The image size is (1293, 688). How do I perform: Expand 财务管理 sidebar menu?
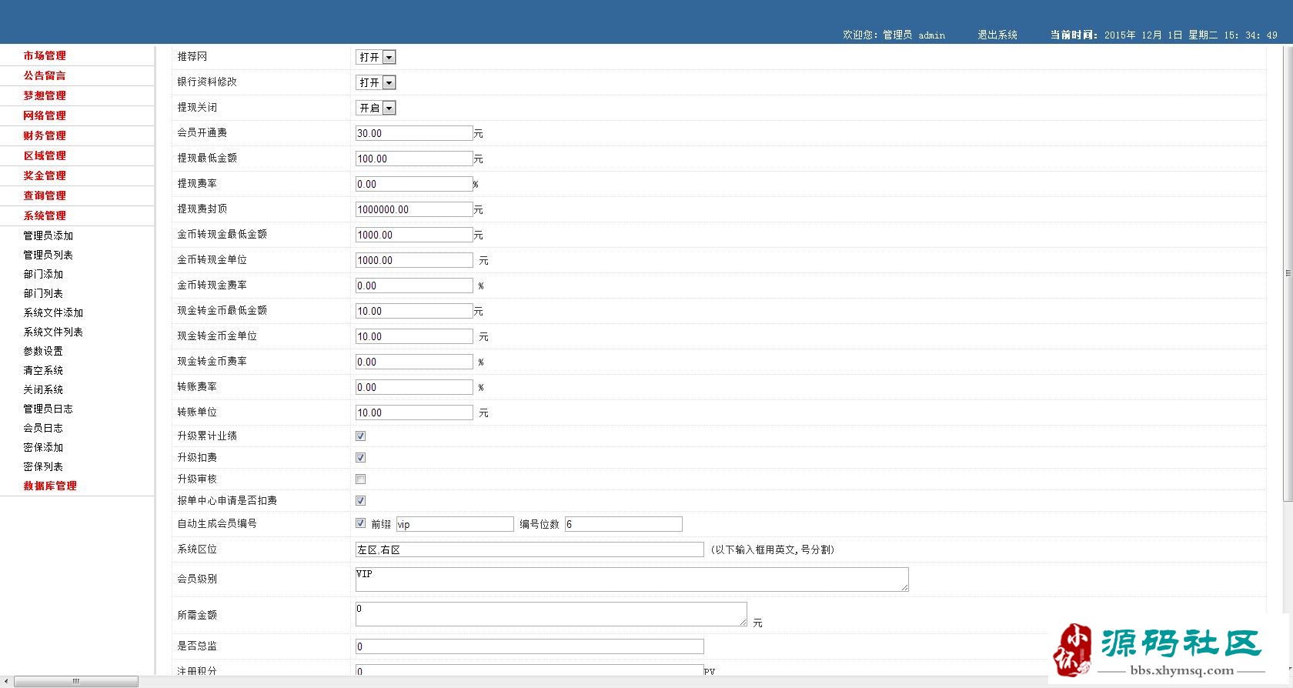point(45,135)
